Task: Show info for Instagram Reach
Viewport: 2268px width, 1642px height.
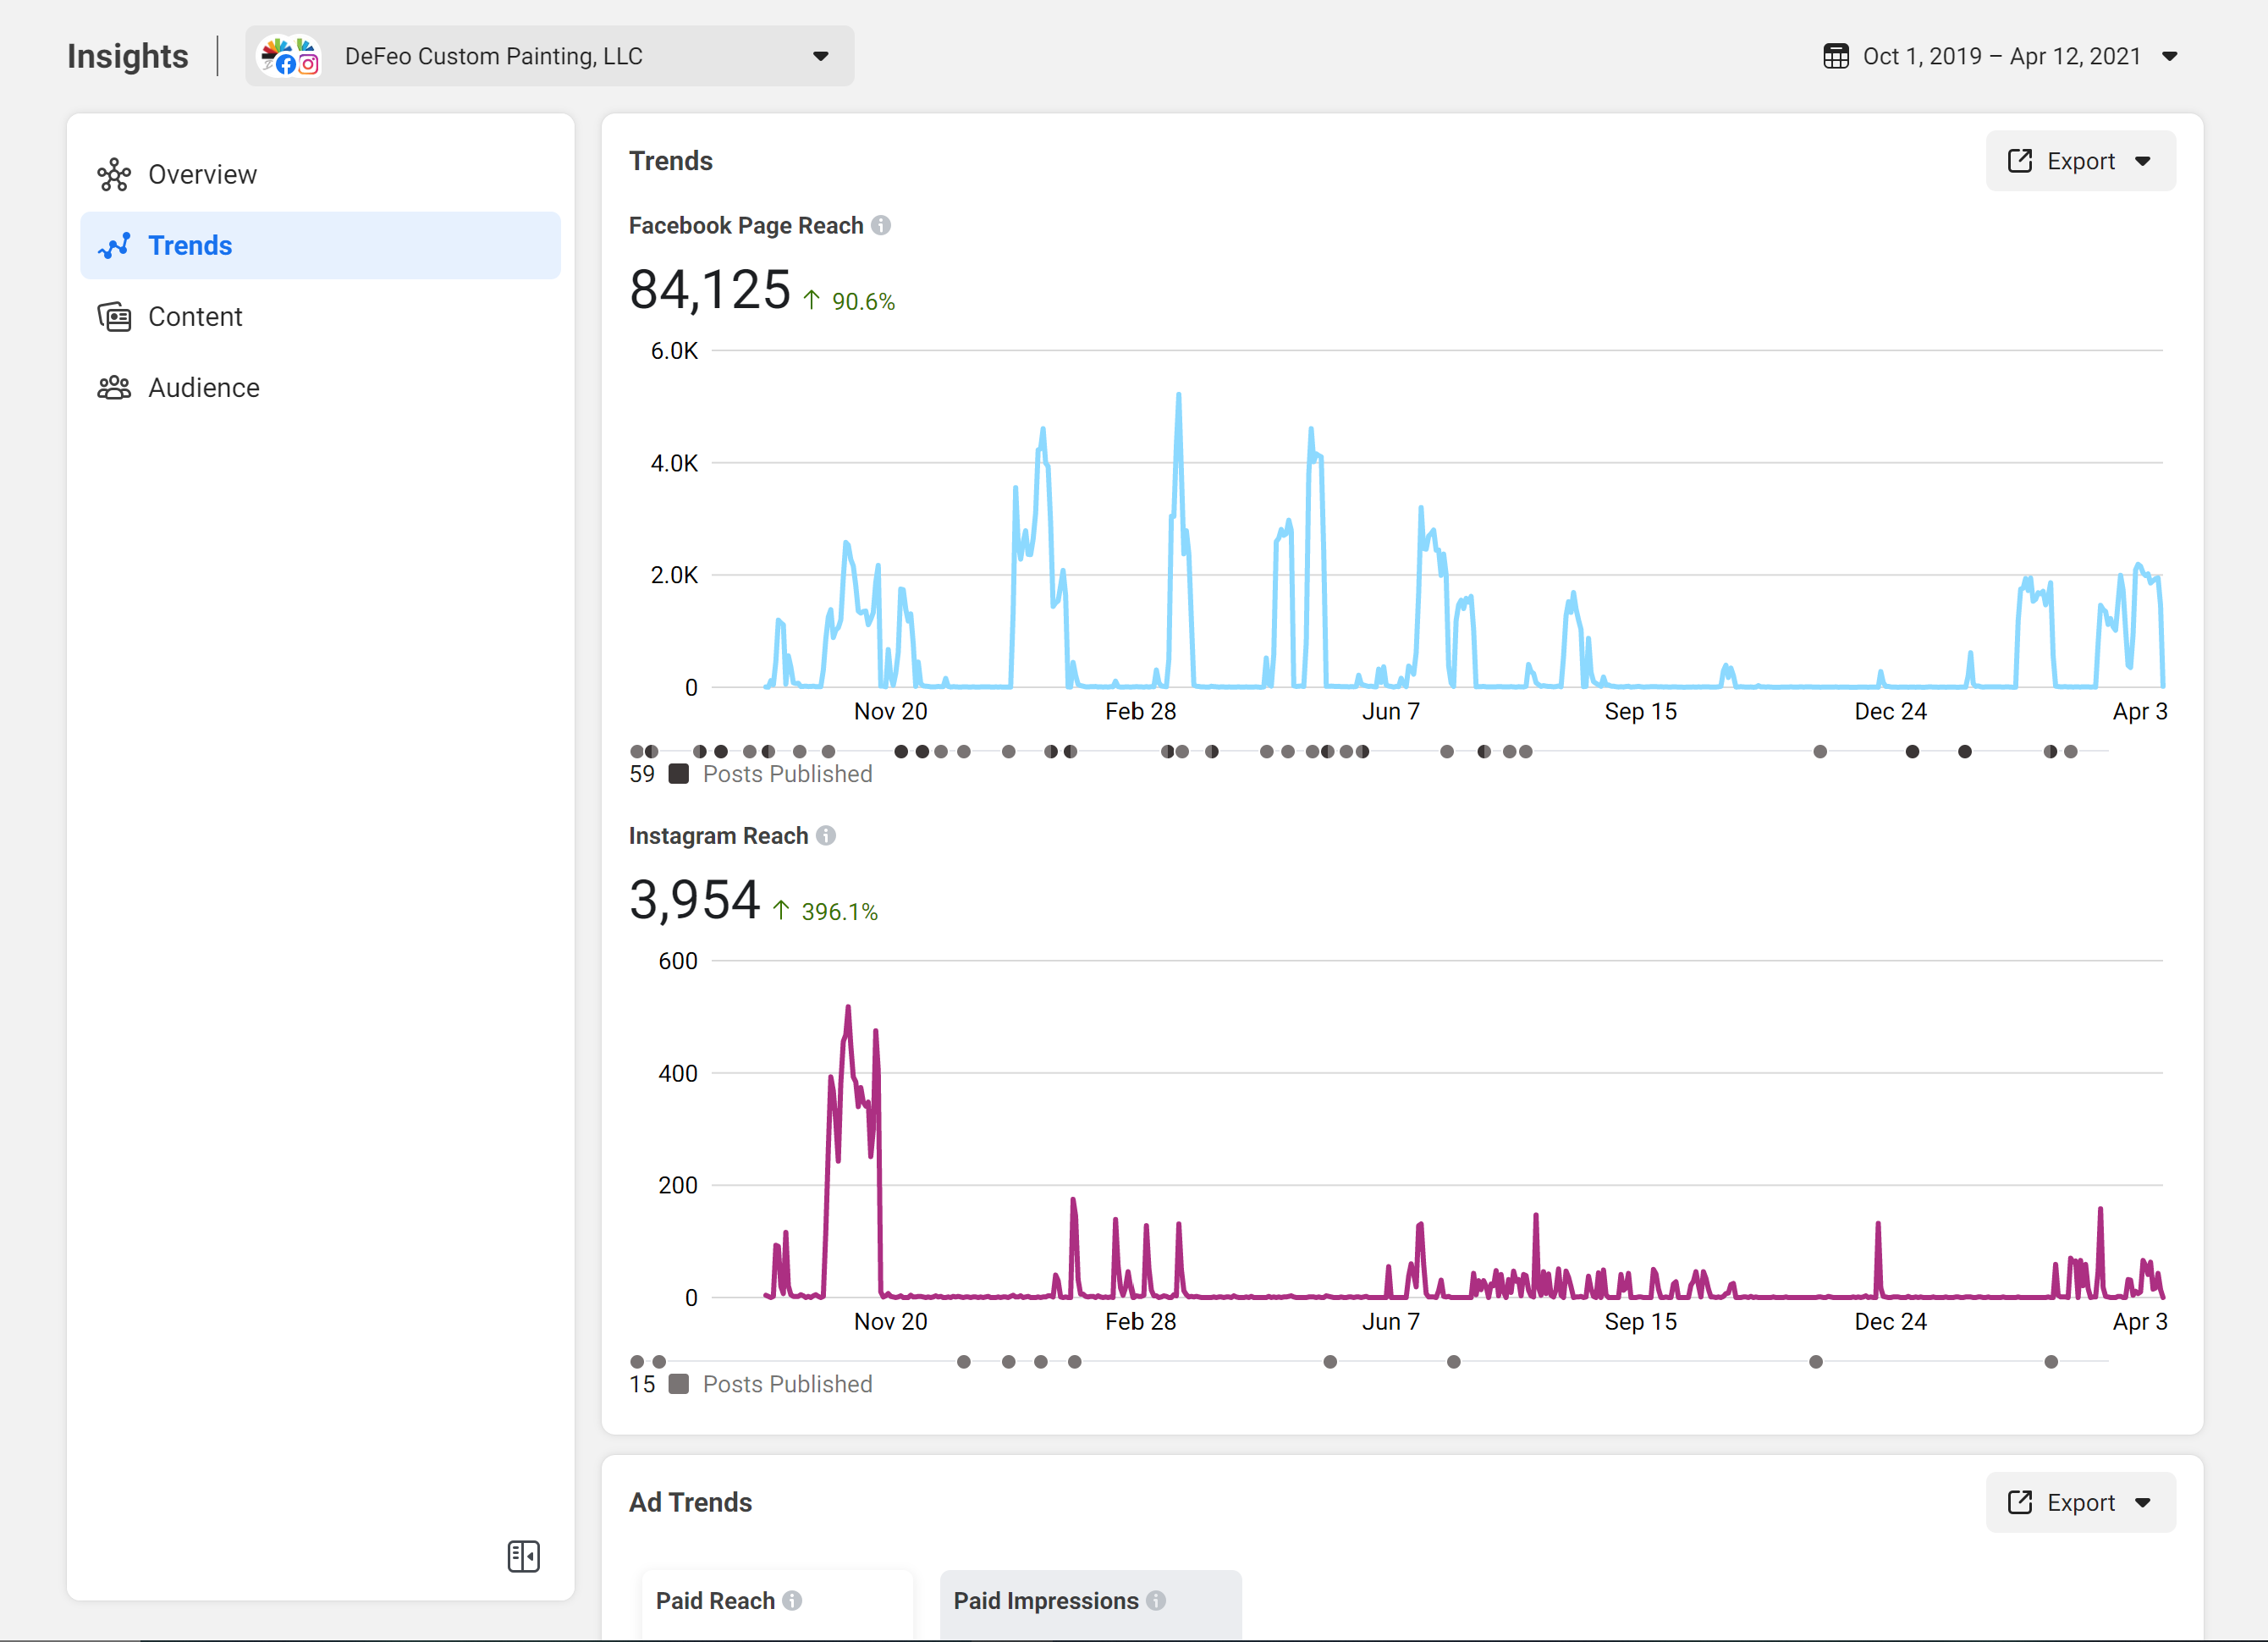Action: point(826,836)
